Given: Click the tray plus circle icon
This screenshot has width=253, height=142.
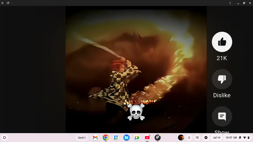Looking at the screenshot, I should coord(206,138).
